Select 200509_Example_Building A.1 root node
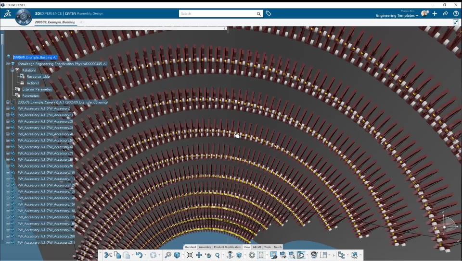Viewport: 462px width, 261px height. click(35, 57)
